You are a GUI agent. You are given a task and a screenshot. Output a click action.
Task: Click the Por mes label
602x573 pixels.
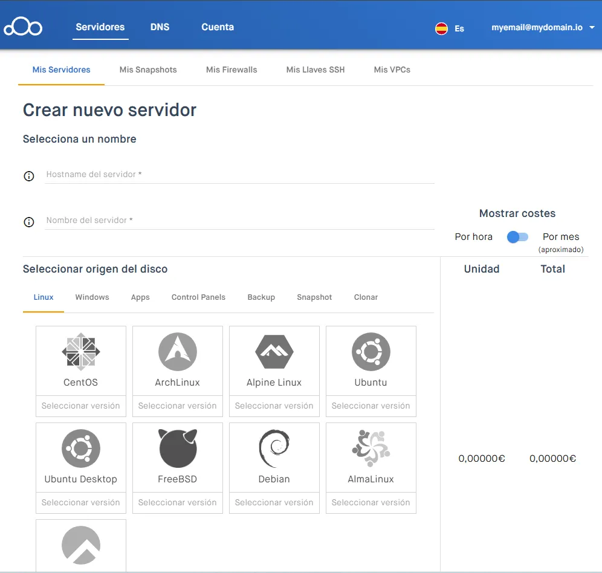tap(561, 236)
